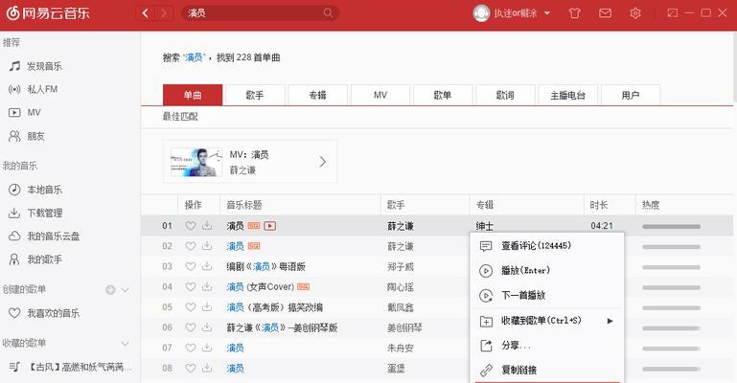The height and width of the screenshot is (383, 737).
Task: Open the skin (shirt) icon
Action: 574,13
